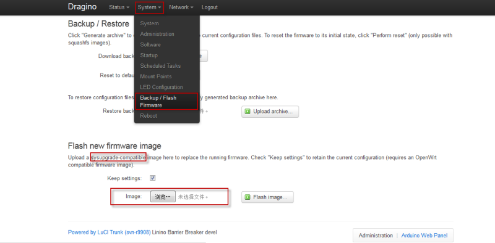Click the firmware Image browse button
The image size is (495, 243).
pos(163,197)
